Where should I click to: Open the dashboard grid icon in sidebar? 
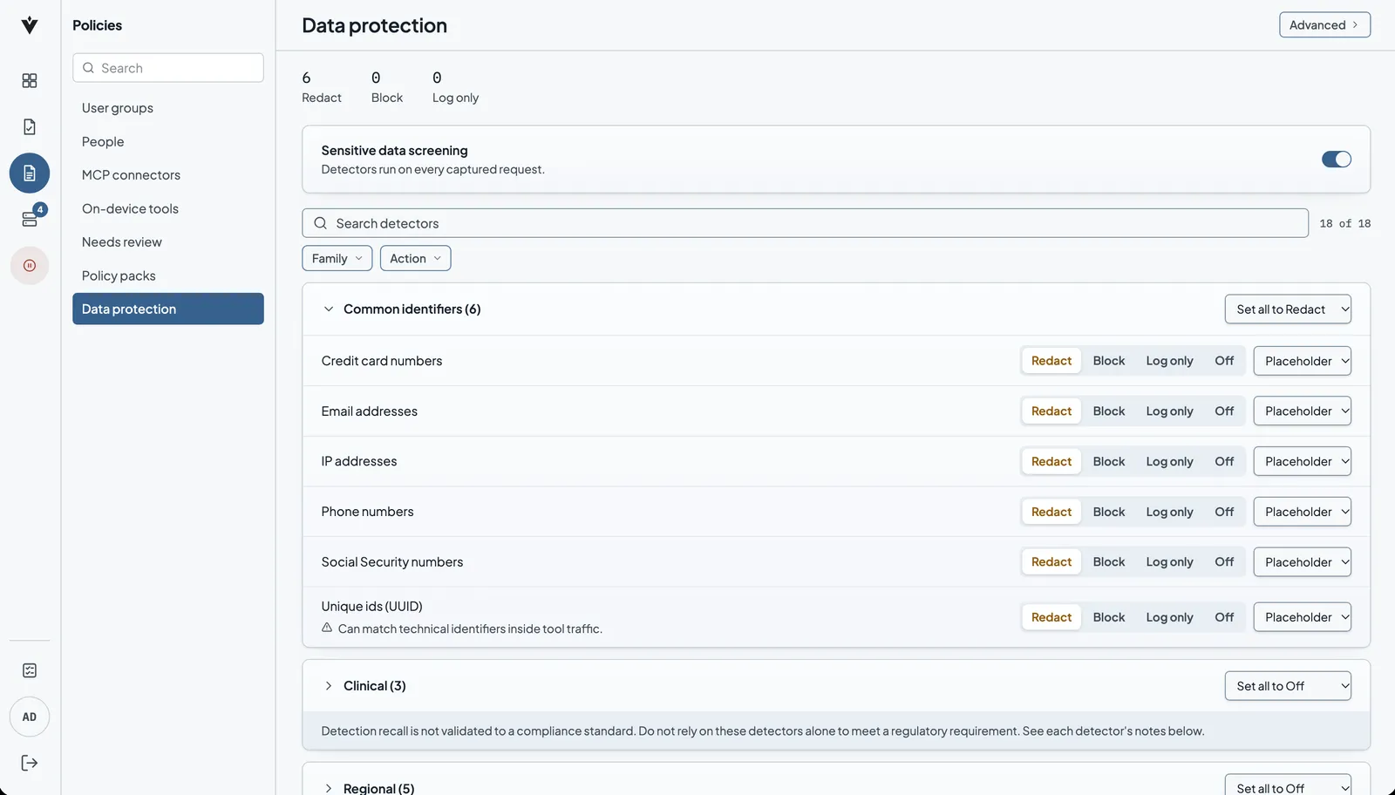click(30, 80)
